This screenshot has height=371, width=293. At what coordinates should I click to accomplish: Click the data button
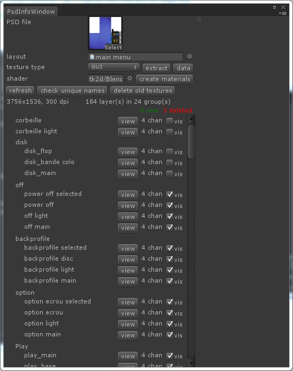point(183,68)
